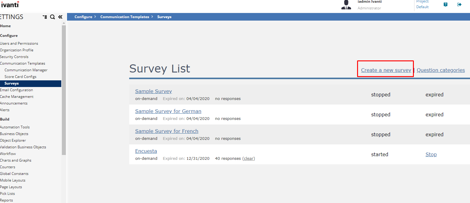
Task: Open the Sample Survey for German
Action: point(168,111)
